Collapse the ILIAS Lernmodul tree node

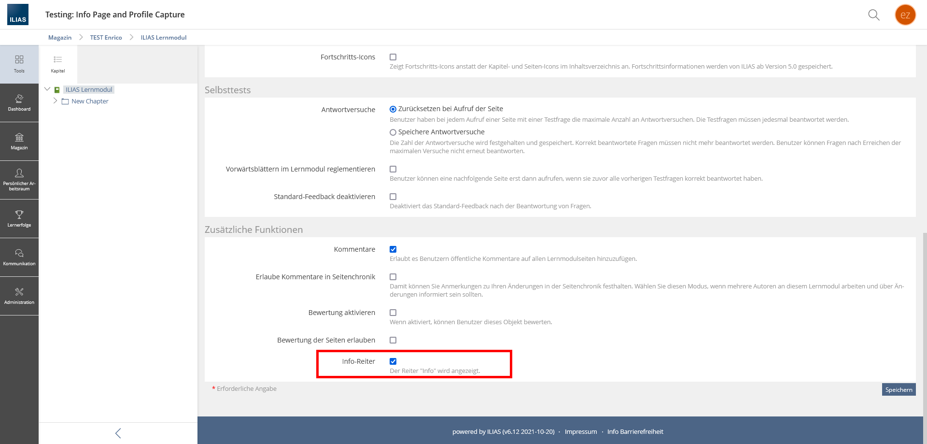(x=47, y=89)
